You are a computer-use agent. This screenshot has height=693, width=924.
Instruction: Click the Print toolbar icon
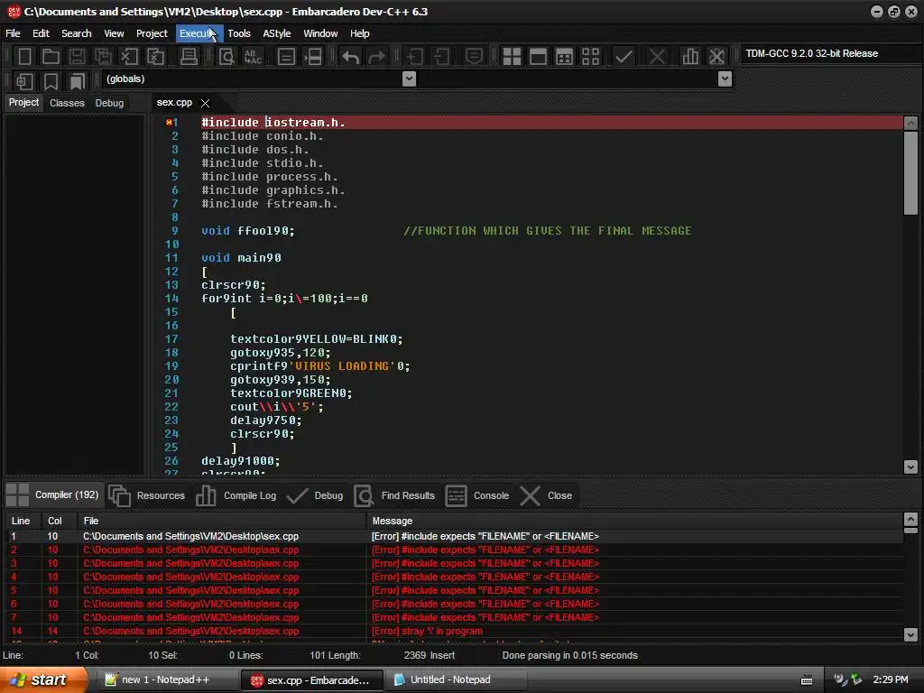click(189, 57)
